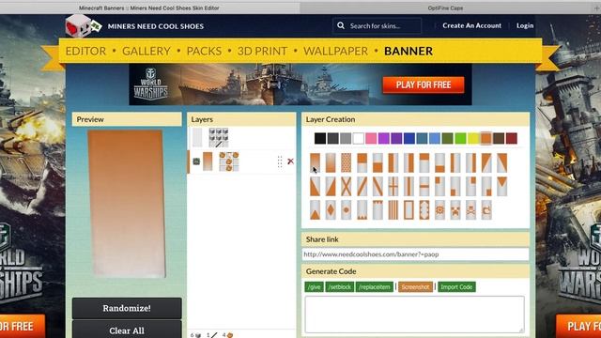Open the EDITOR section
The width and height of the screenshot is (601, 338).
[x=85, y=51]
